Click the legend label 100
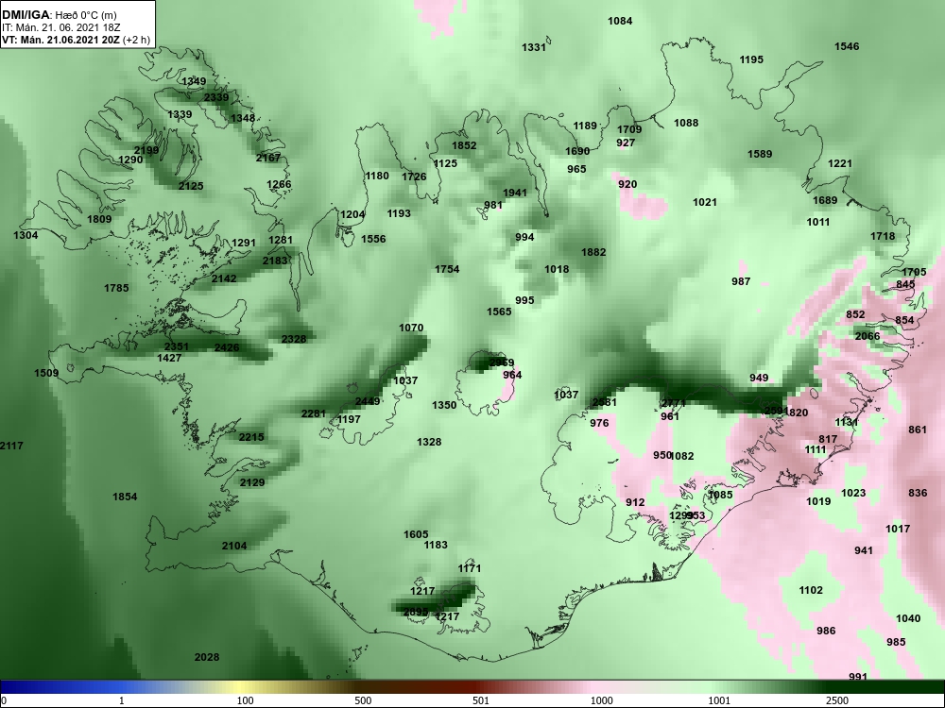This screenshot has width=945, height=708. (x=246, y=700)
